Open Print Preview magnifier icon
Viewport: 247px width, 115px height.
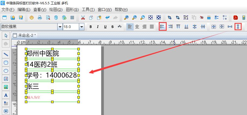tap(48, 18)
